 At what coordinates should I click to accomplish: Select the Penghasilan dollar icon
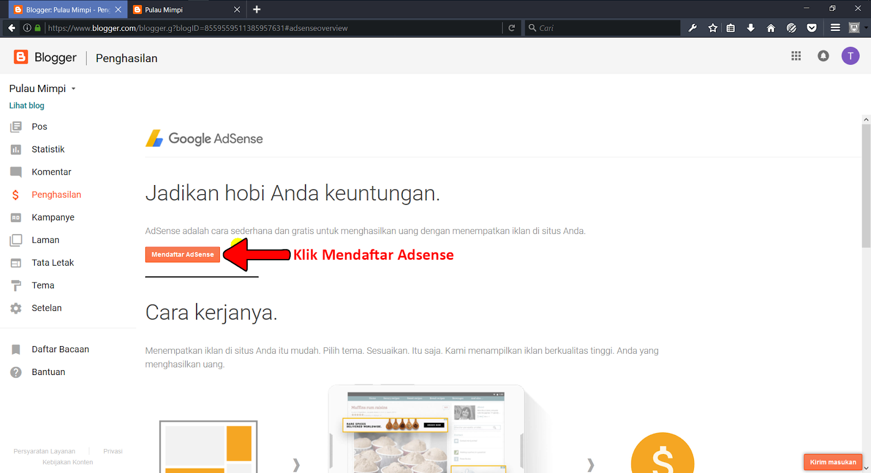click(16, 195)
